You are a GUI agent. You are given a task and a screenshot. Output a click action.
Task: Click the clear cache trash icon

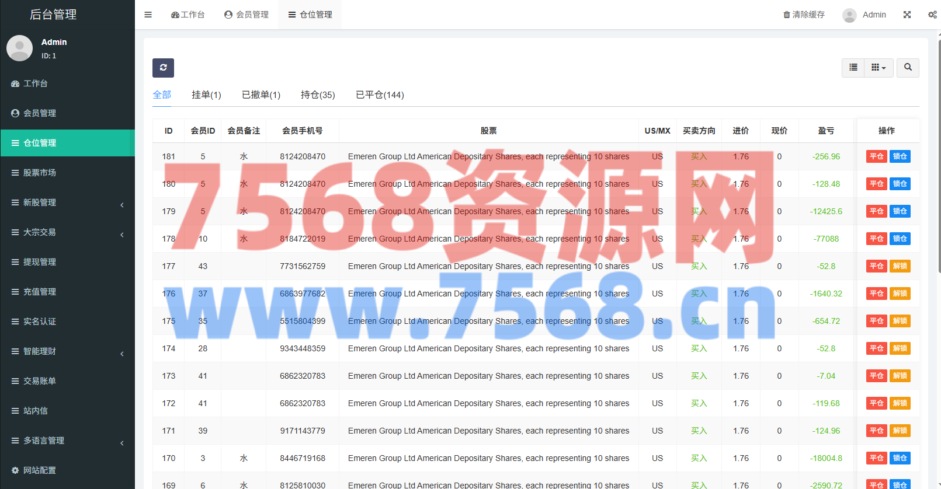(787, 15)
